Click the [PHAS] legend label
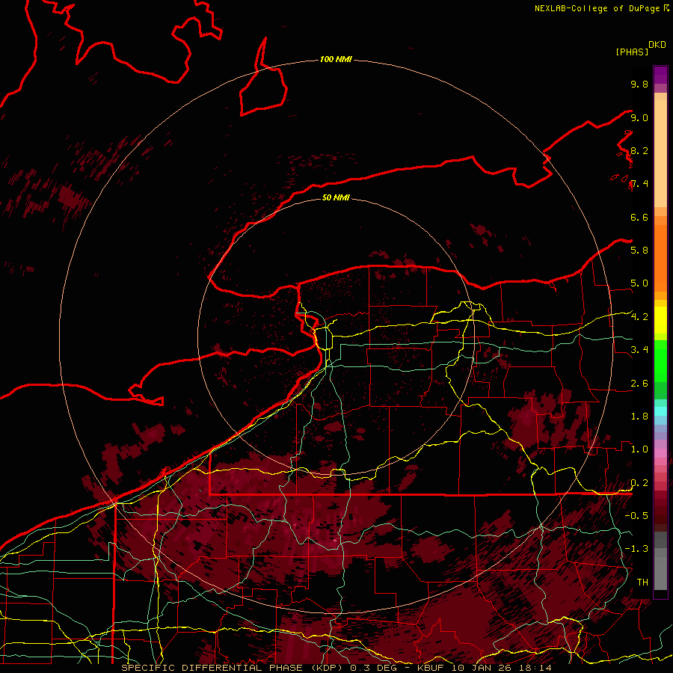This screenshot has width=673, height=673. point(632,52)
